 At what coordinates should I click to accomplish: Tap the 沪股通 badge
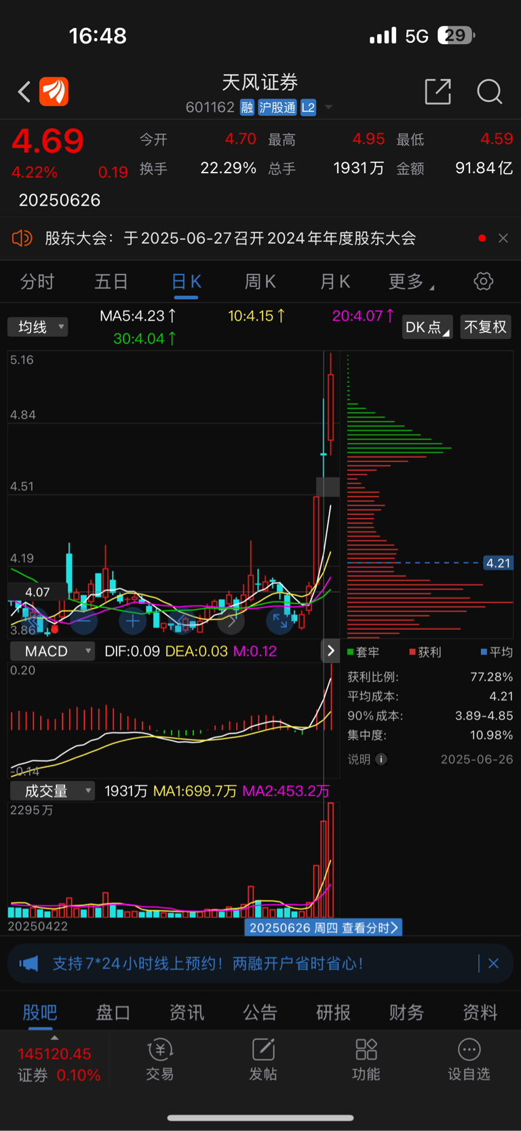pyautogui.click(x=277, y=107)
